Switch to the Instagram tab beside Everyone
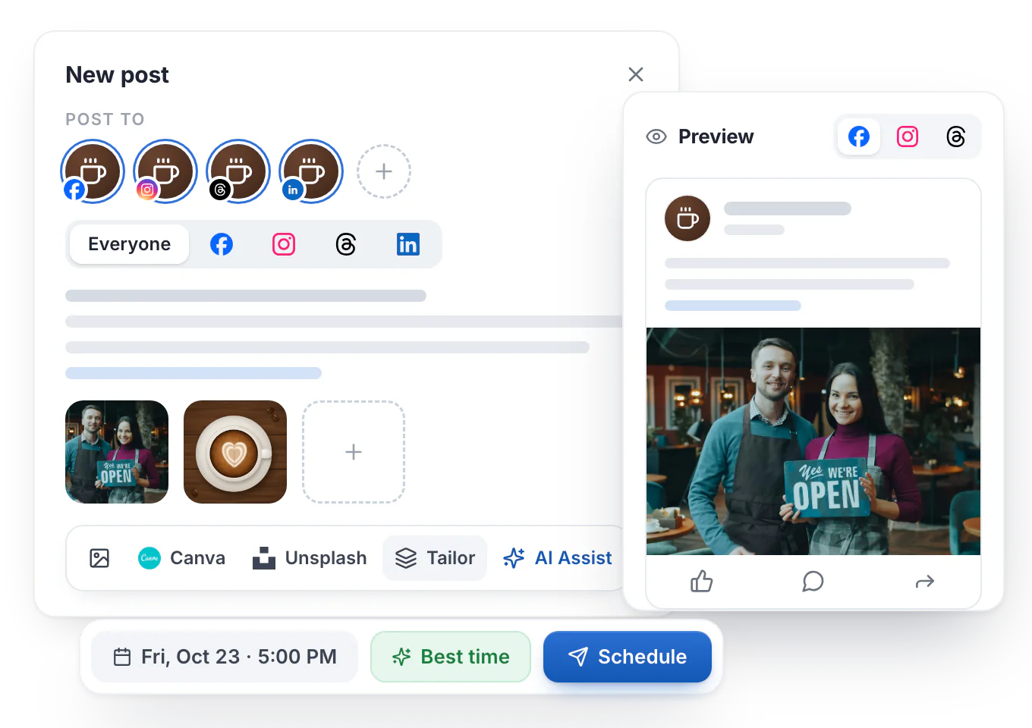 click(284, 244)
